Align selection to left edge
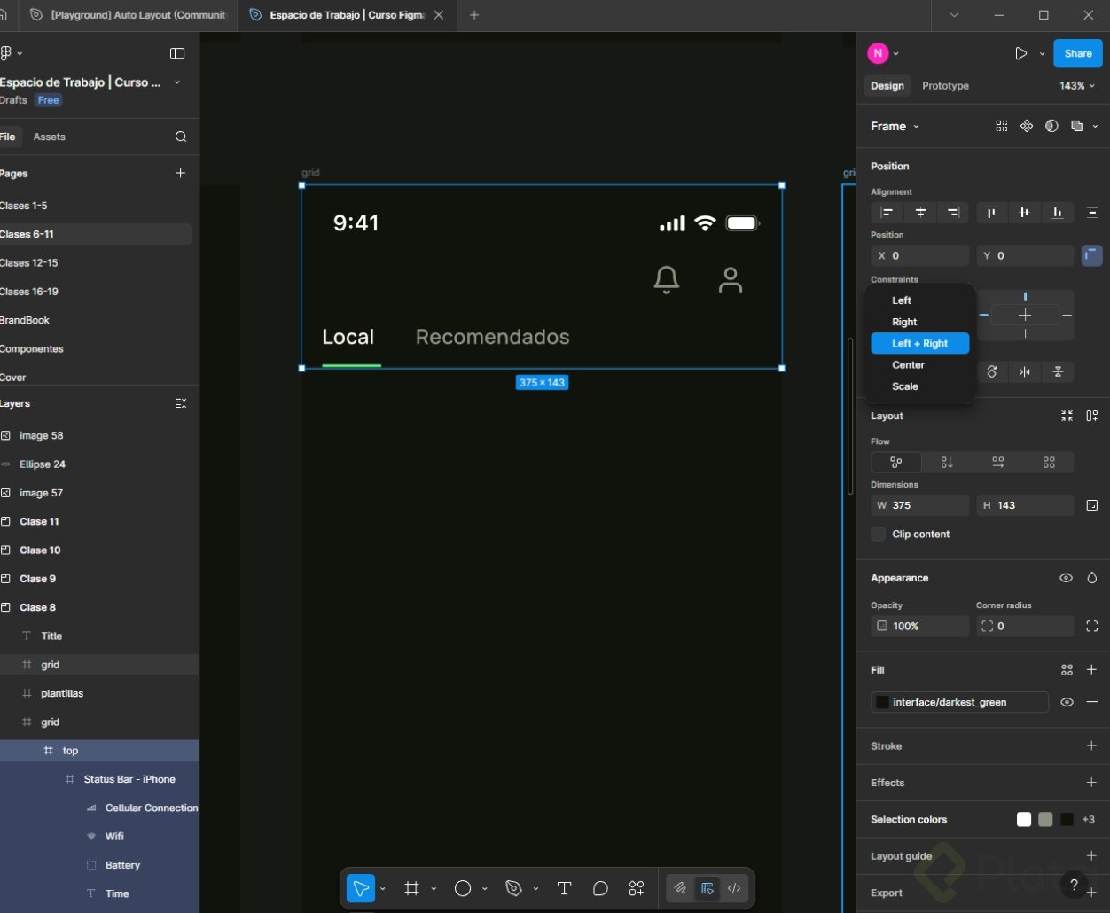 click(x=886, y=213)
